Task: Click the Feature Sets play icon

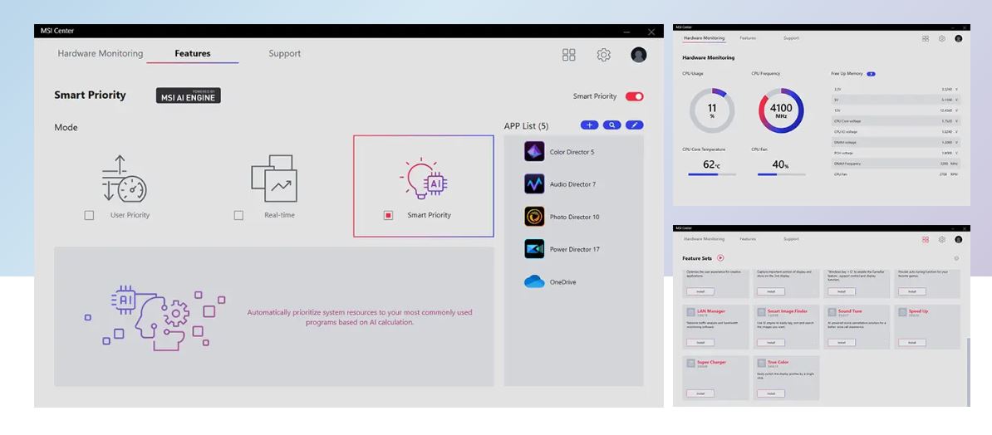Action: click(720, 258)
